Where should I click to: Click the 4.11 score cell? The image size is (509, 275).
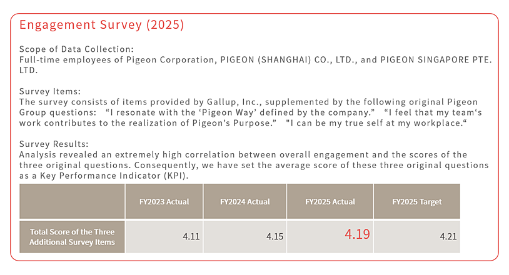[x=164, y=236]
